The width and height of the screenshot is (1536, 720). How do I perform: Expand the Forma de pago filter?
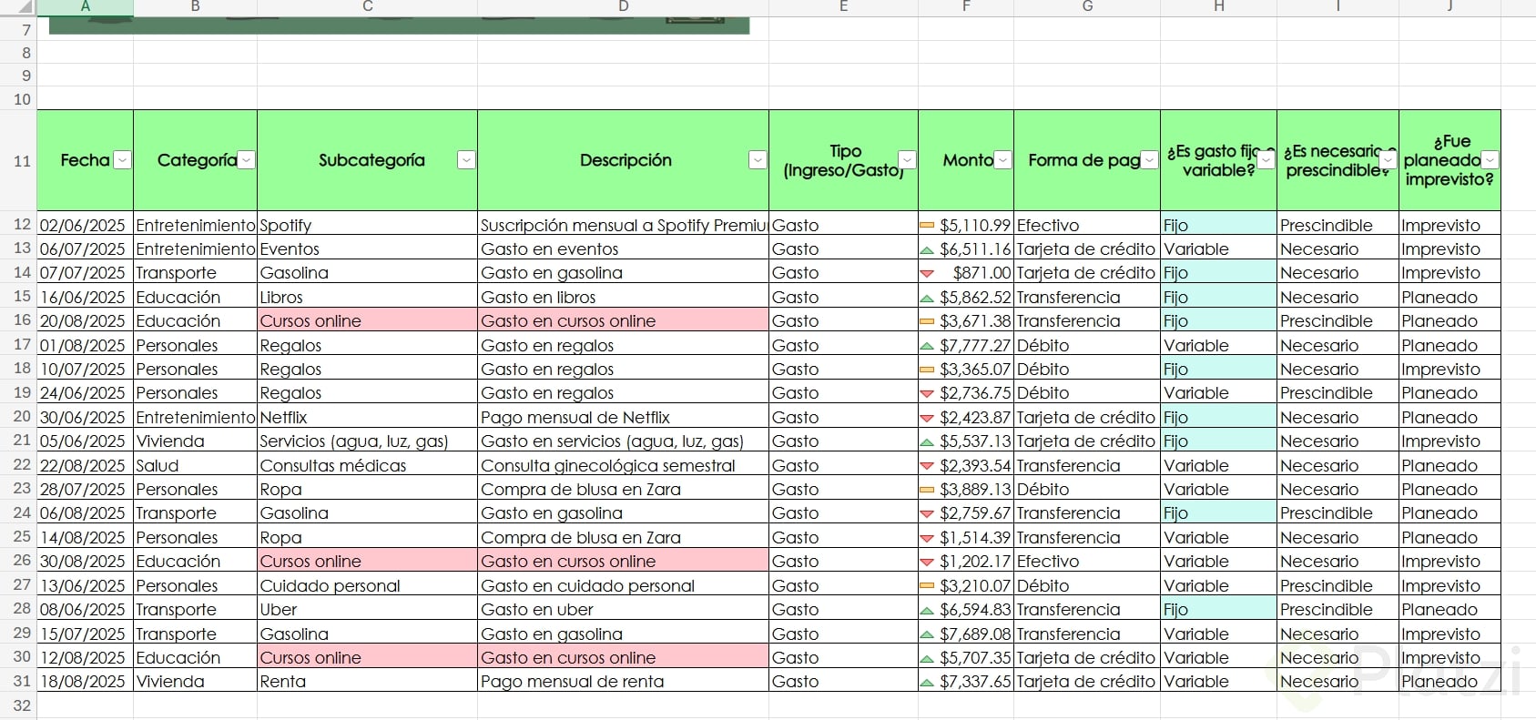click(x=1150, y=160)
